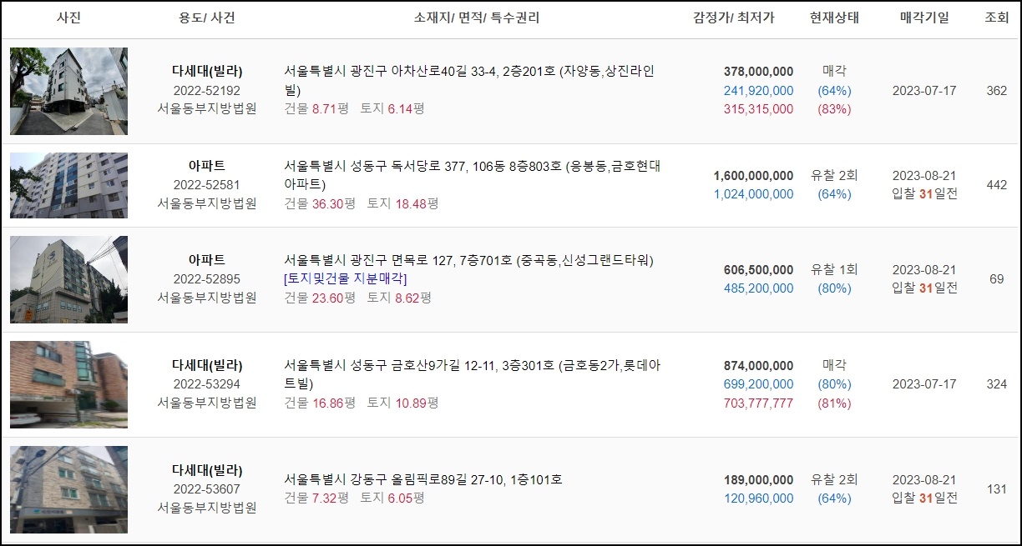Click appraisal price 874,000,000
The height and width of the screenshot is (546, 1022).
pyautogui.click(x=759, y=365)
